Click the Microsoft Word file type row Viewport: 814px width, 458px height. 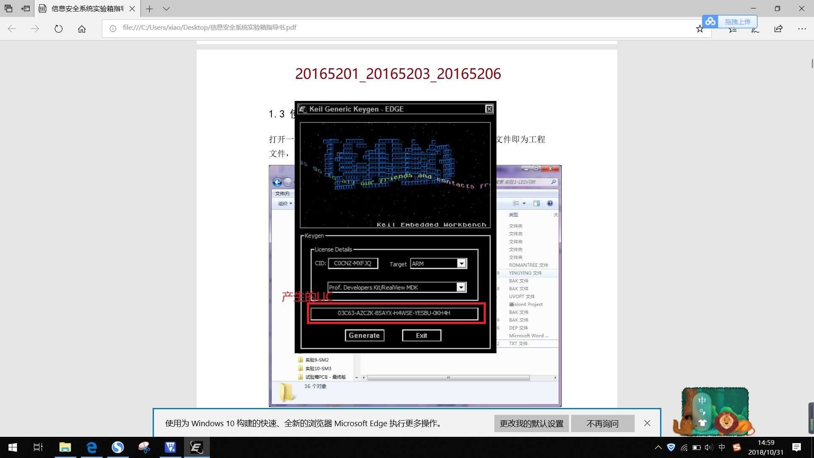529,335
